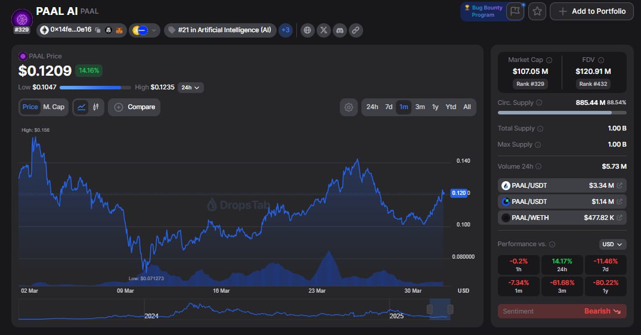The height and width of the screenshot is (335, 641).
Task: Switch chart to Price view
Action: [x=30, y=107]
